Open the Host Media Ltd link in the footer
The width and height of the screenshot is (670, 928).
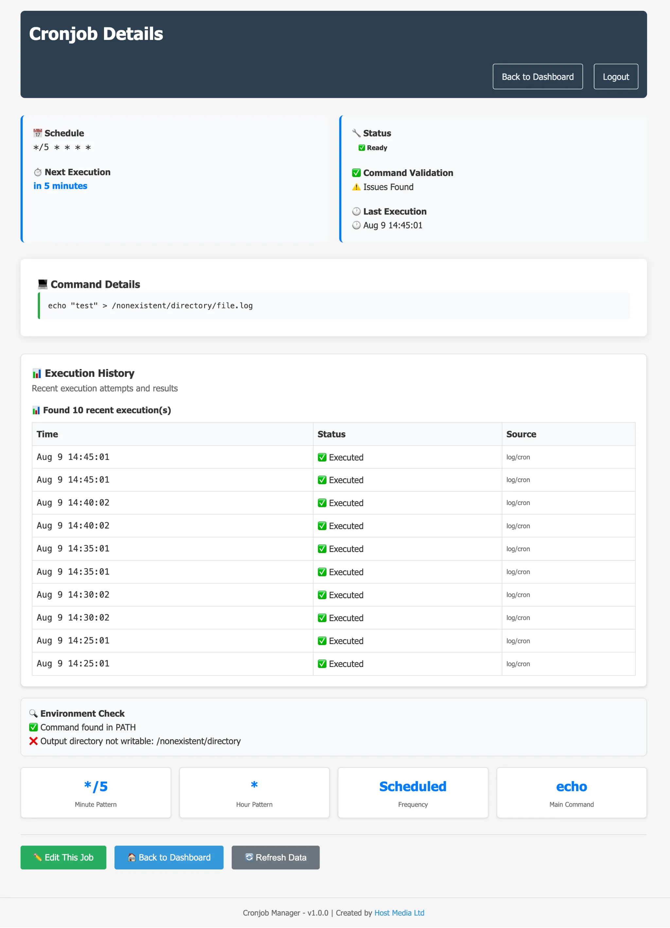[399, 913]
